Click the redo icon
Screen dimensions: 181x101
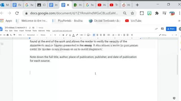pos(4,35)
